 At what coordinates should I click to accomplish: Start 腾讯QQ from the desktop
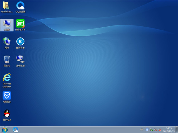[7, 114]
